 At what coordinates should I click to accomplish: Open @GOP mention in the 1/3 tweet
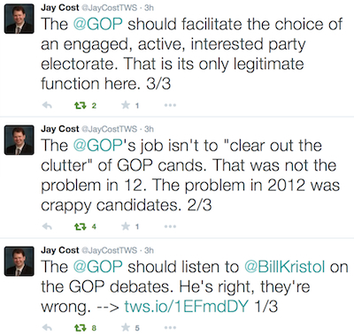point(97,267)
